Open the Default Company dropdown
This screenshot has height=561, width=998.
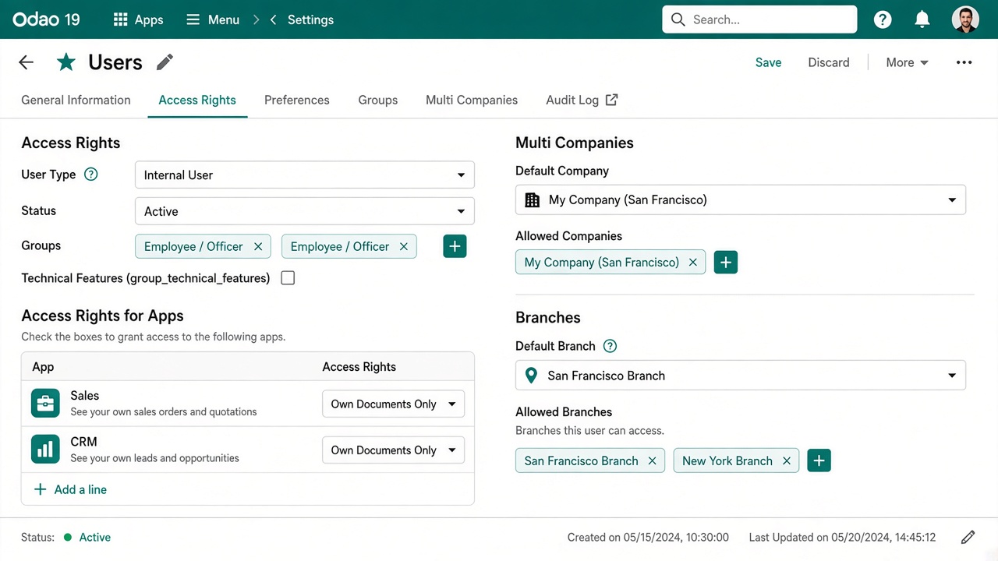pos(741,200)
